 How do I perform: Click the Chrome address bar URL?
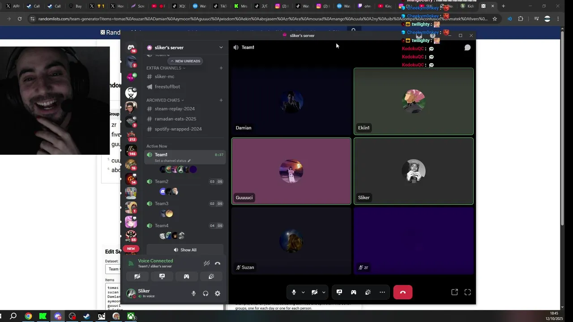coord(263,19)
